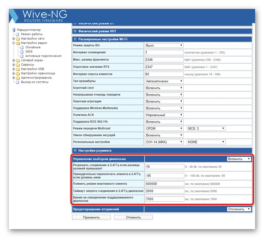Click the folder icon beside Настройки сети
The image size is (264, 238).
[18, 39]
